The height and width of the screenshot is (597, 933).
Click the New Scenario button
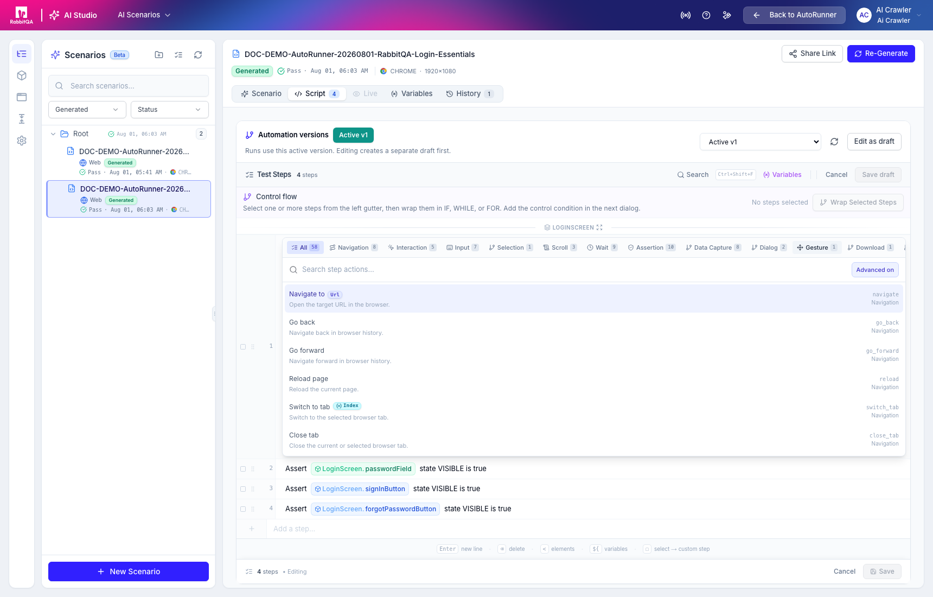(129, 571)
